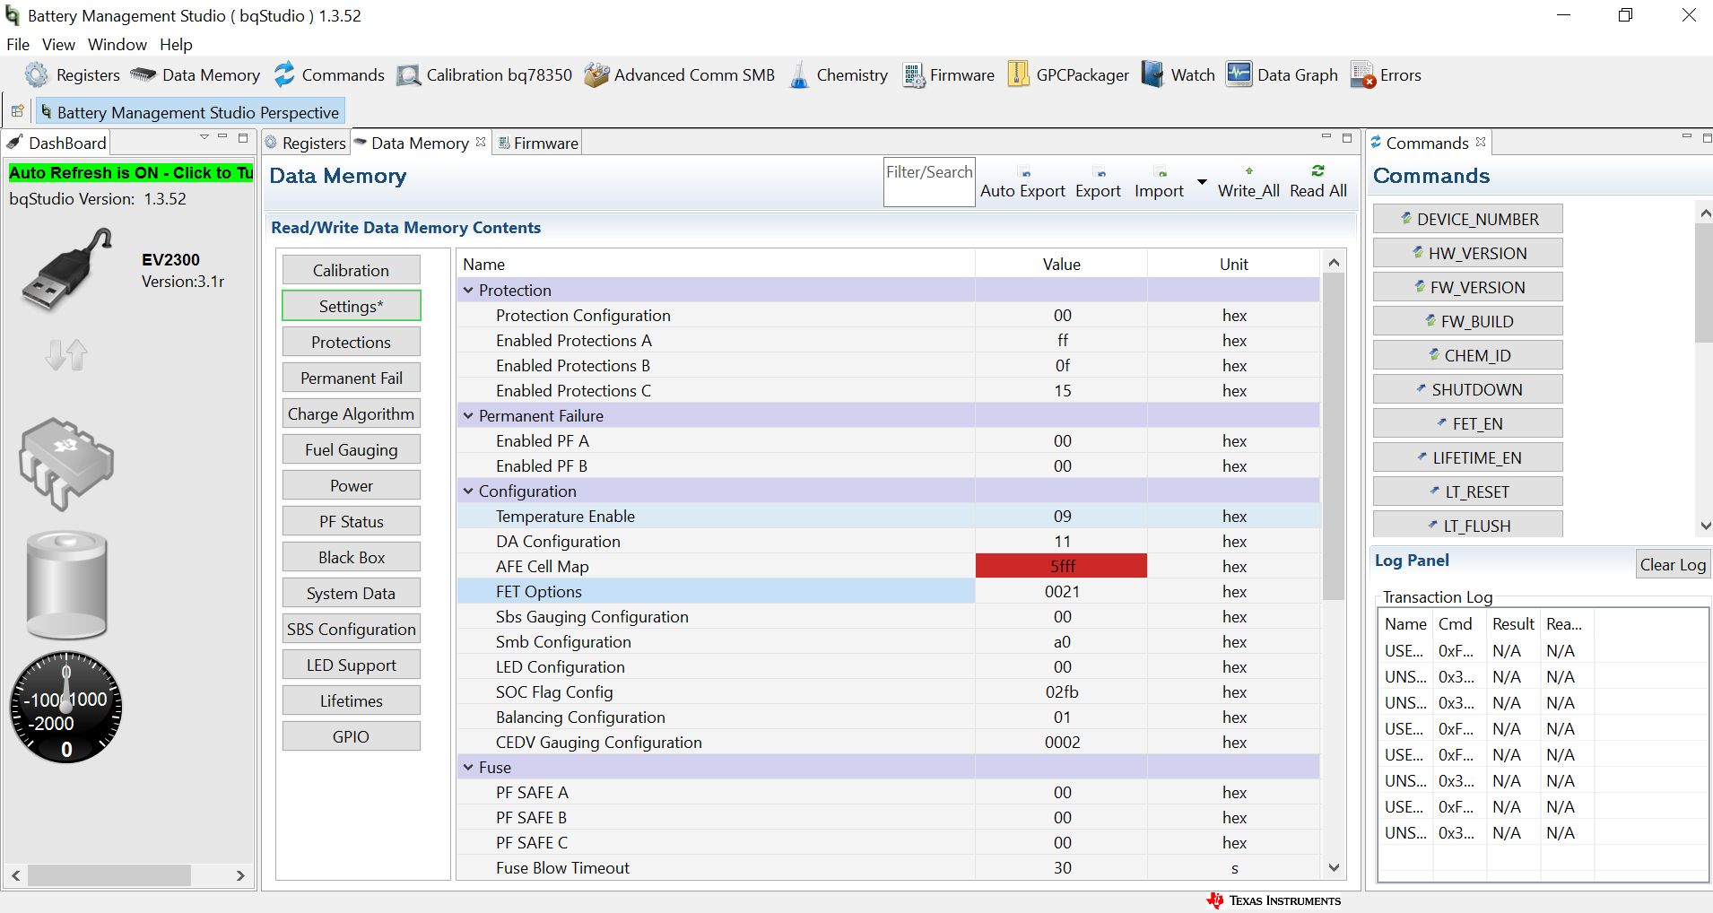Screen dimensions: 1713x913
Task: Close the Commands panel tab
Action: click(x=1481, y=142)
